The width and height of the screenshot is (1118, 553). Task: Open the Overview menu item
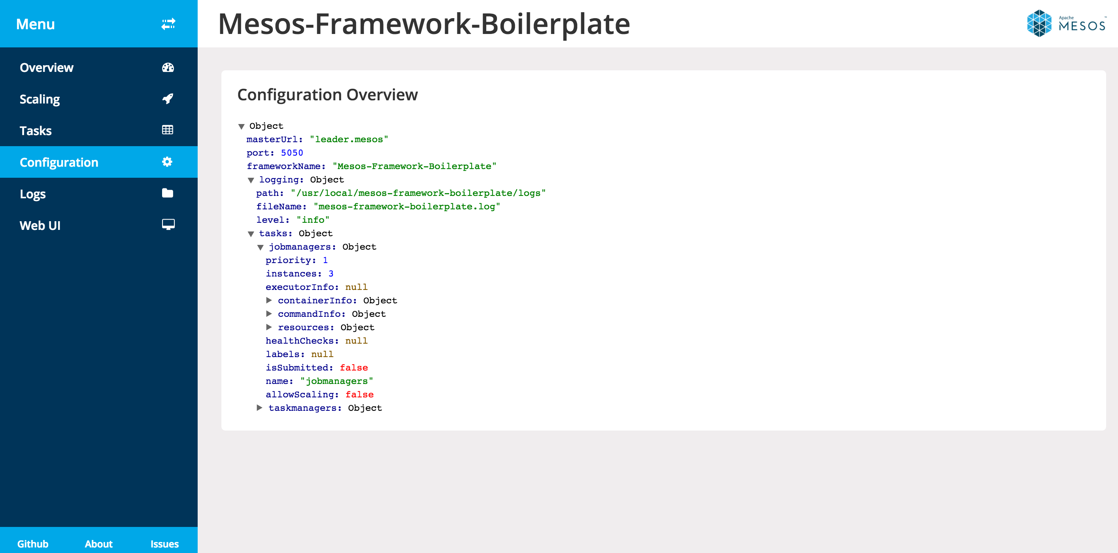(98, 67)
